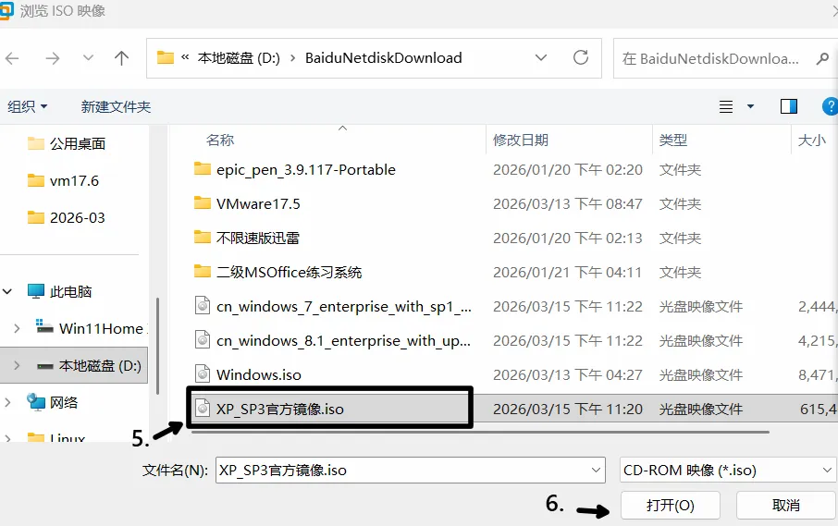Screen dimensions: 838x526
Task: Click 新建文件夹 in the toolbar
Action: click(x=116, y=107)
